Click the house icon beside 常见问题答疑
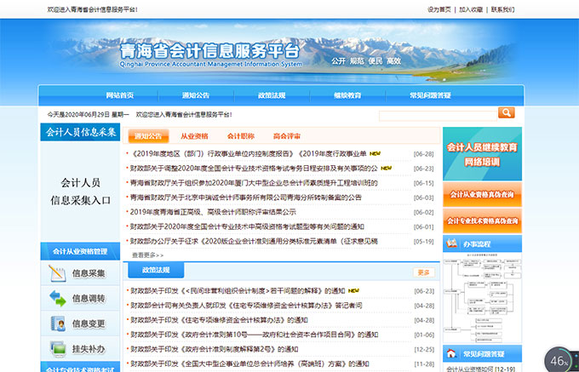 [x=451, y=352]
